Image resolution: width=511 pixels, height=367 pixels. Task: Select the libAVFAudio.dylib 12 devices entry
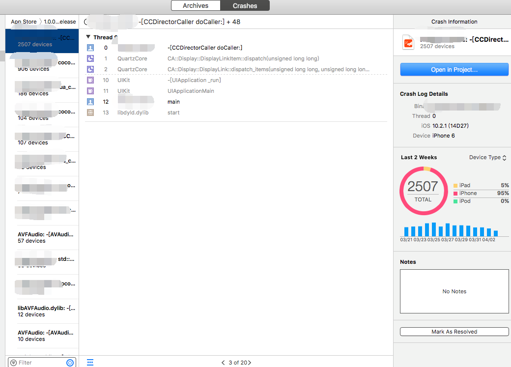pyautogui.click(x=42, y=311)
